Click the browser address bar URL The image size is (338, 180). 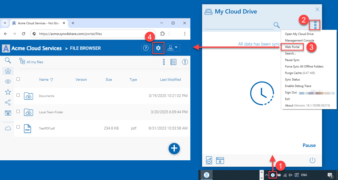click(71, 34)
